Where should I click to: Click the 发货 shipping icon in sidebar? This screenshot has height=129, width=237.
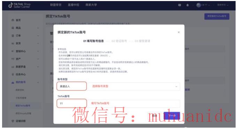[13, 43]
